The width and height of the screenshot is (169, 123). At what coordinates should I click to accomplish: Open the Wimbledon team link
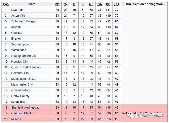tap(18, 50)
